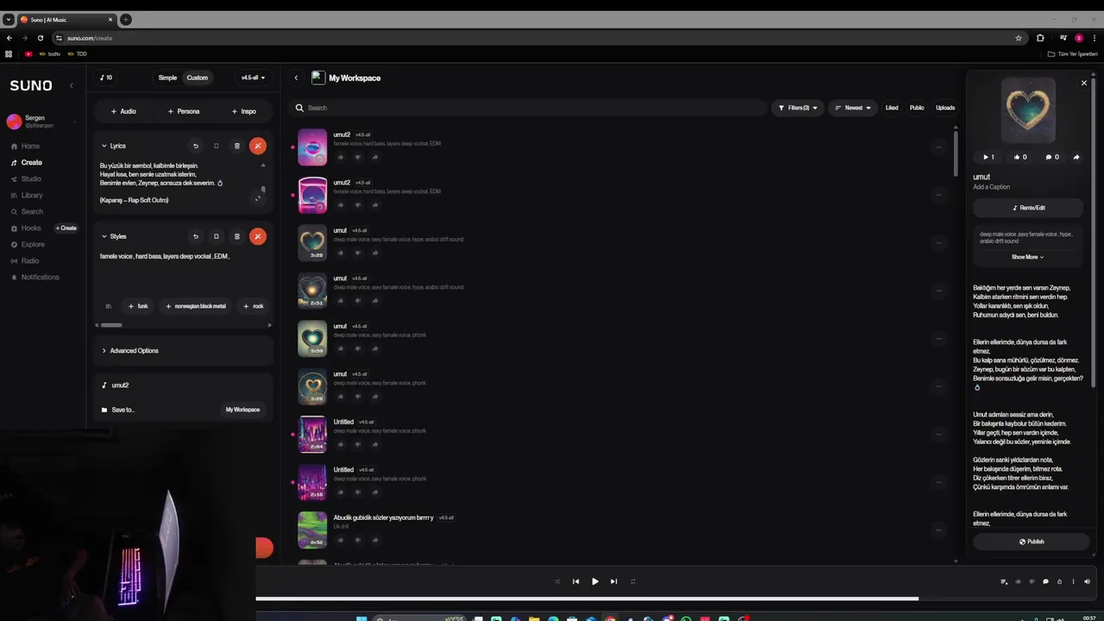1104x621 pixels.
Task: Open comments on the umut song panel
Action: coord(1051,157)
